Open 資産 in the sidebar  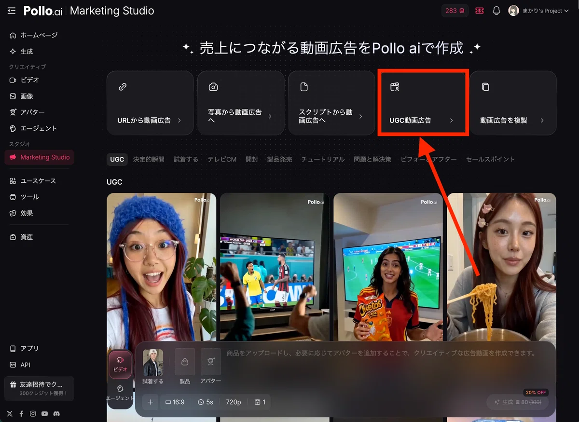click(39, 237)
